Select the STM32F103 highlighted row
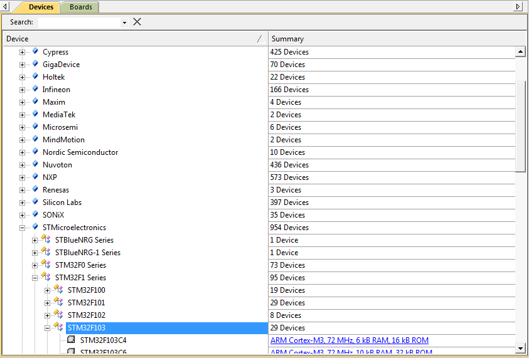529x358 pixels. (167, 328)
